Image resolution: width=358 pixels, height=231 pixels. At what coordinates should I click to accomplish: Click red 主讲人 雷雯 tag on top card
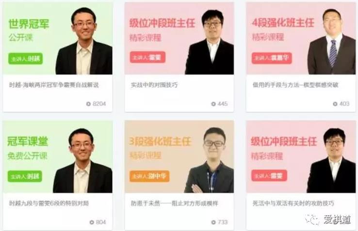pos(147,57)
